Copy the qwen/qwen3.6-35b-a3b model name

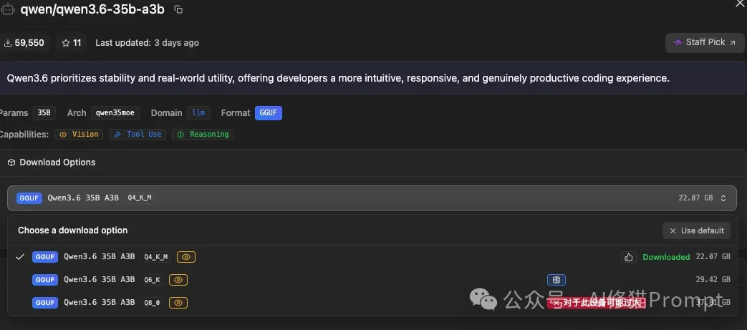click(178, 9)
